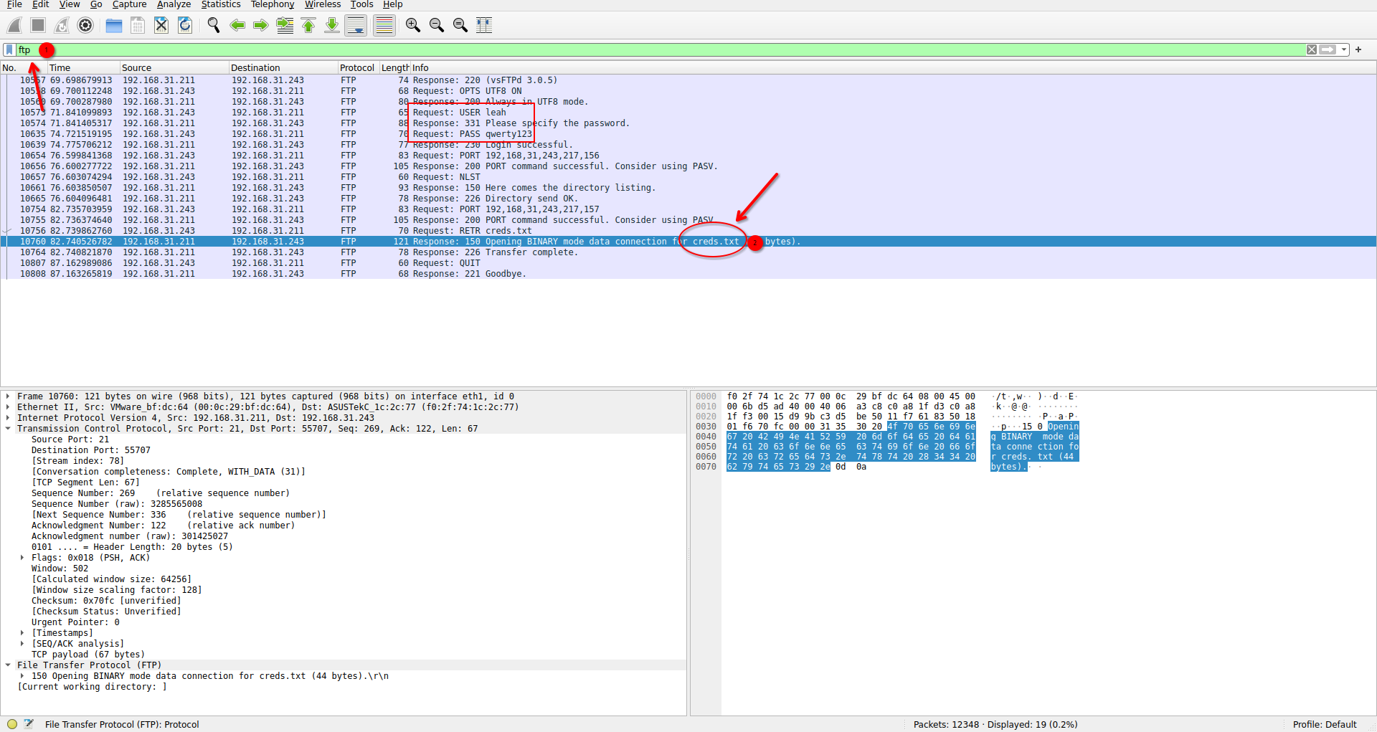Open the expert information status icon
Image resolution: width=1377 pixels, height=732 pixels.
[12, 724]
